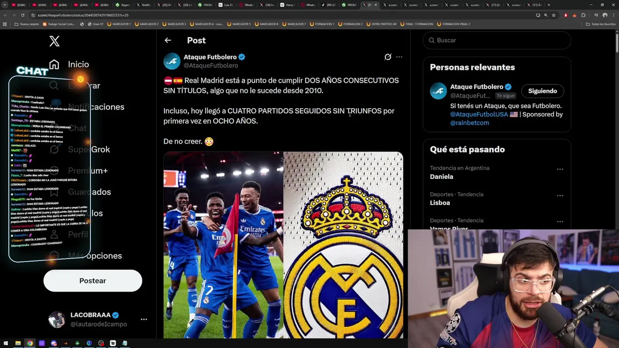This screenshot has width=619, height=348.
Task: Click browser reload button
Action: (22, 15)
